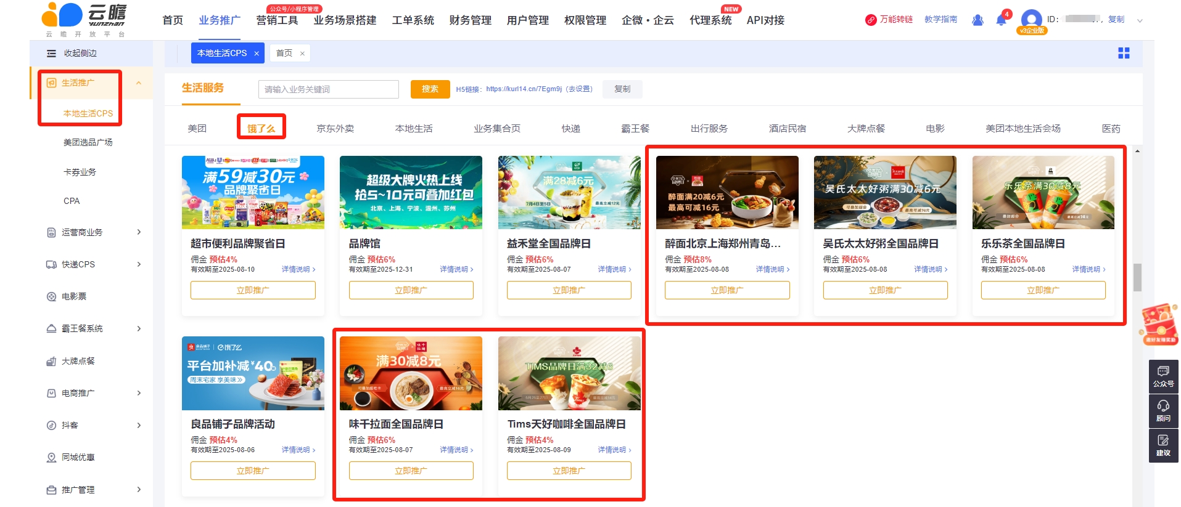The image size is (1181, 507).
Task: Open the 建议 feedback widget
Action: click(x=1163, y=445)
